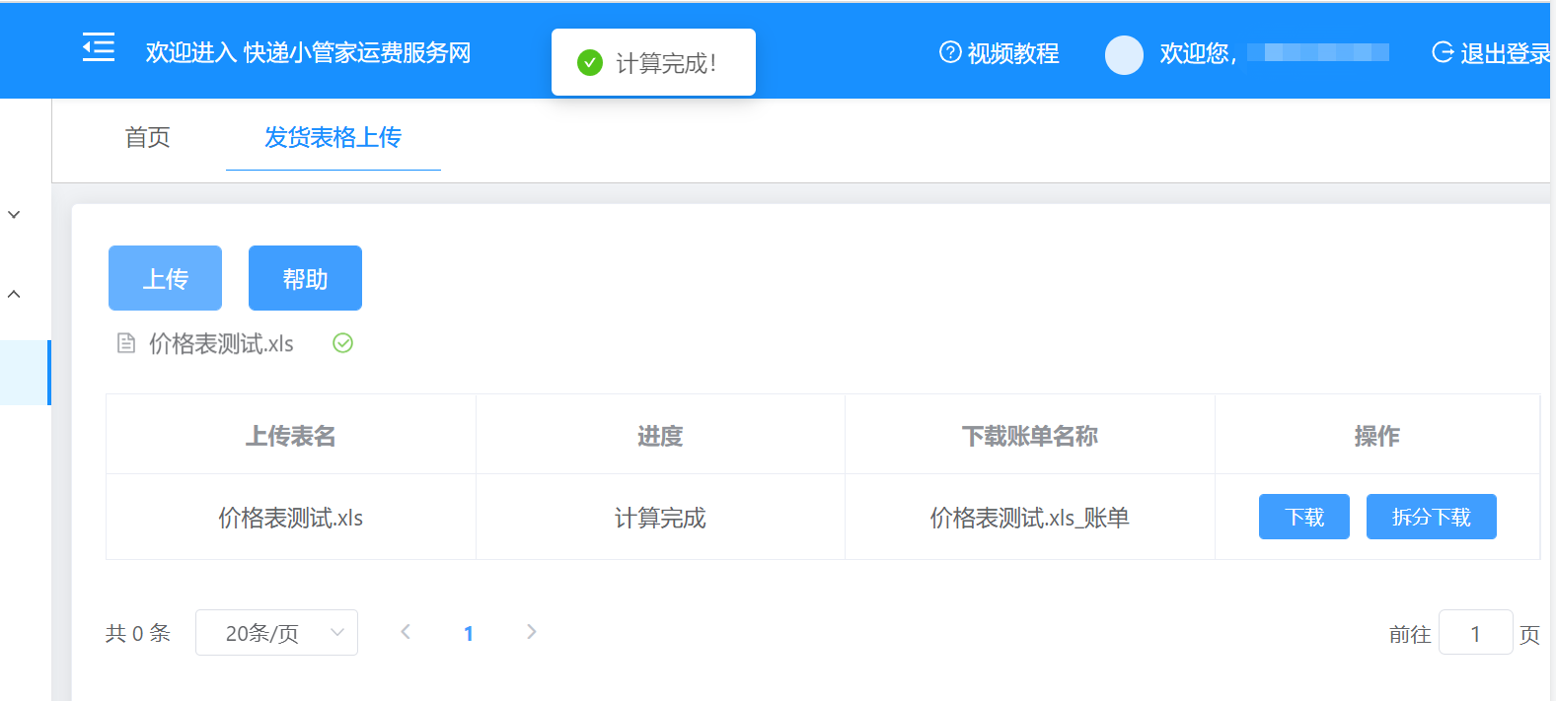Viewport: 1556px width, 701px height.
Task: Select page number 1 in the pagination
Action: pos(469,633)
